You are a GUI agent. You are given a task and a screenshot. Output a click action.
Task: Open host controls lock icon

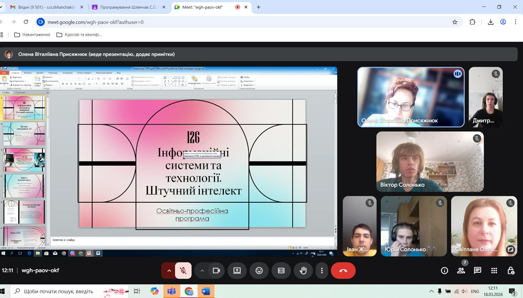click(511, 271)
